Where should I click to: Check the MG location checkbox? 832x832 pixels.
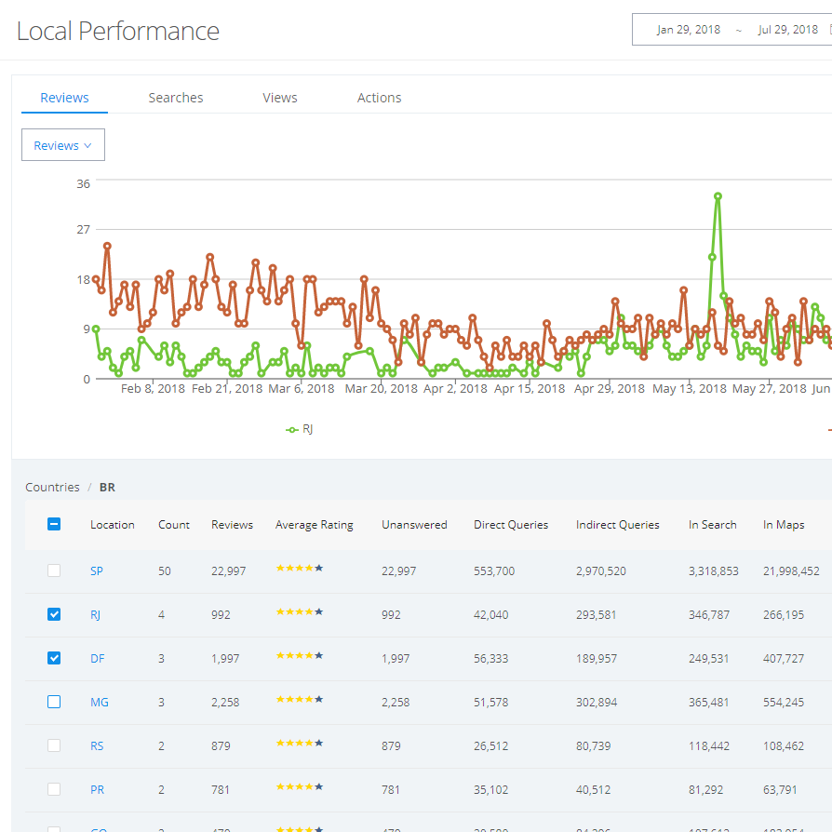click(x=54, y=702)
